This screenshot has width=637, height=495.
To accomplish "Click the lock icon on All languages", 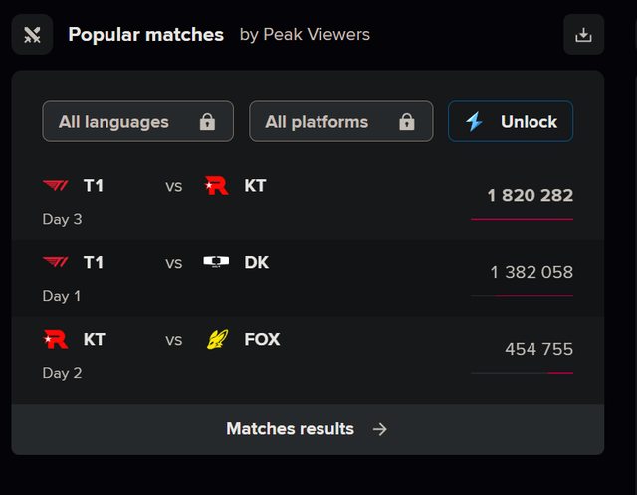I will tap(207, 122).
